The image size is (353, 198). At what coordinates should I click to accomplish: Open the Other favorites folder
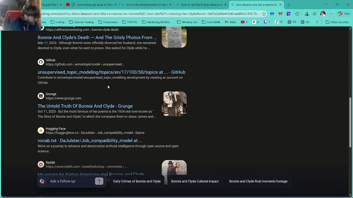[x=337, y=22]
